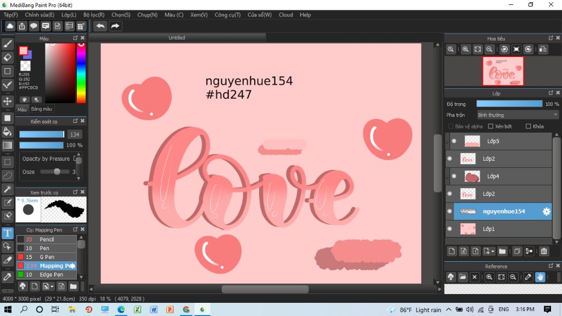Image resolution: width=562 pixels, height=316 pixels.
Task: Pick the Magic Wand selection tool
Action: 8,189
